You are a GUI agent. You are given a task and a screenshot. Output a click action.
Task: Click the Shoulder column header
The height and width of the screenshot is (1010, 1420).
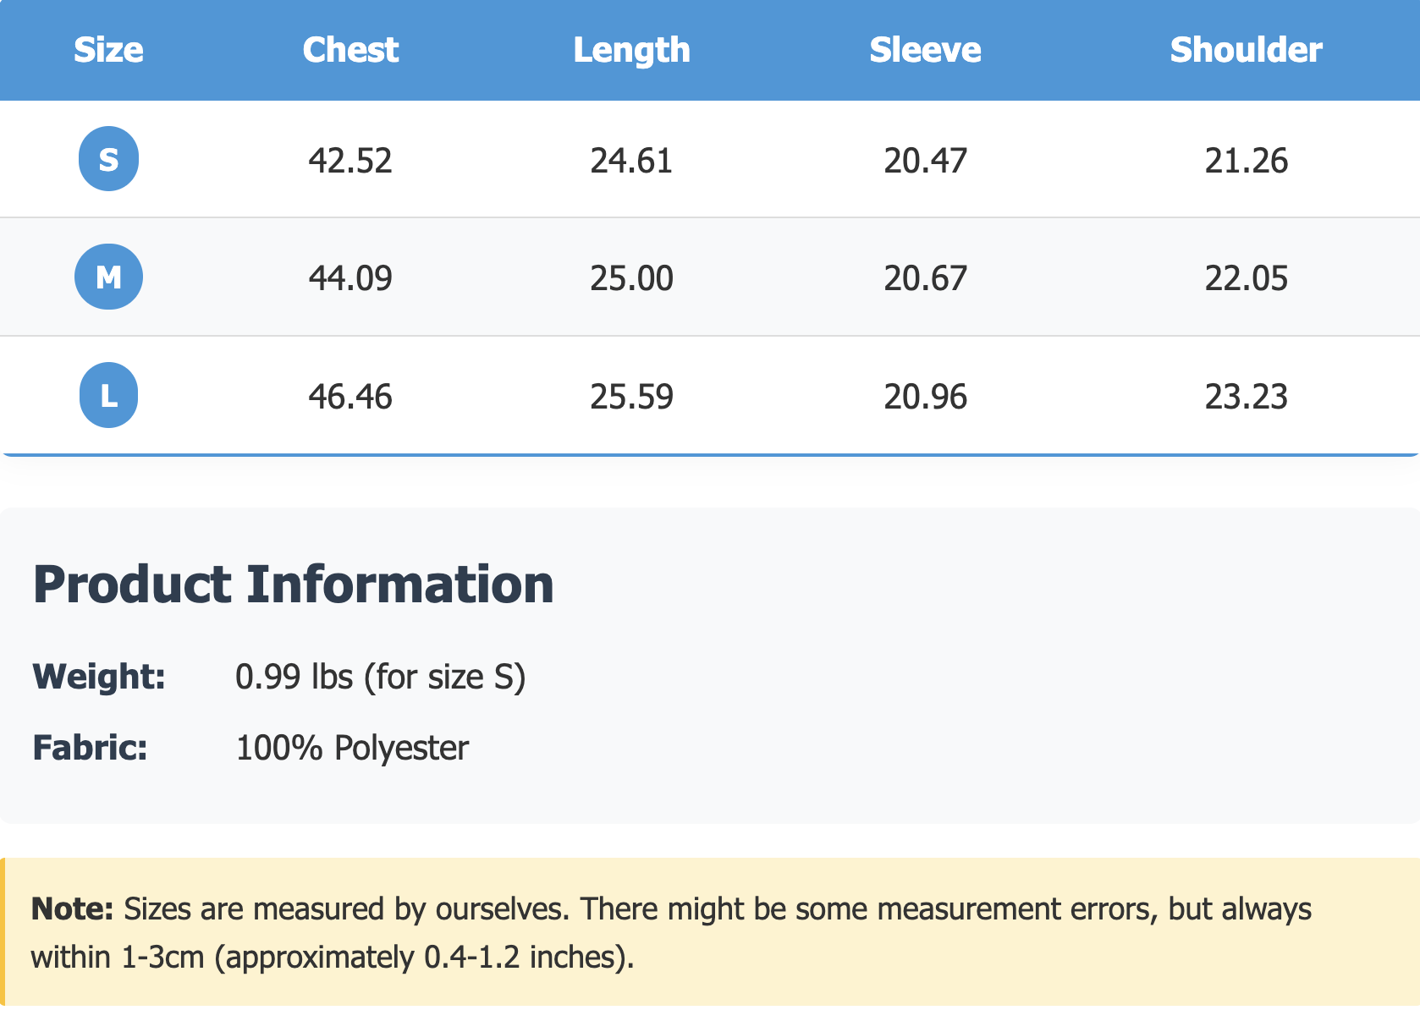point(1246,50)
